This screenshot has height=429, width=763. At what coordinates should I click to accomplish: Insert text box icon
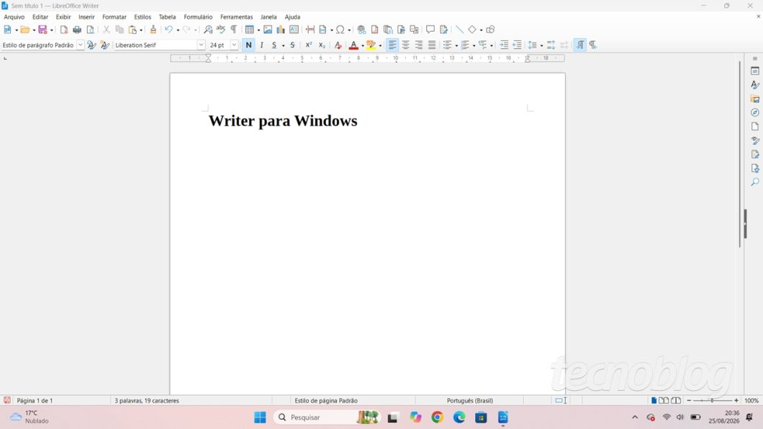(294, 30)
